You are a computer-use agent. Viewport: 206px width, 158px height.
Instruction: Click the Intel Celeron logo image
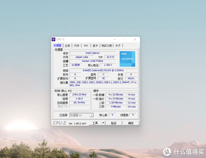127,59
